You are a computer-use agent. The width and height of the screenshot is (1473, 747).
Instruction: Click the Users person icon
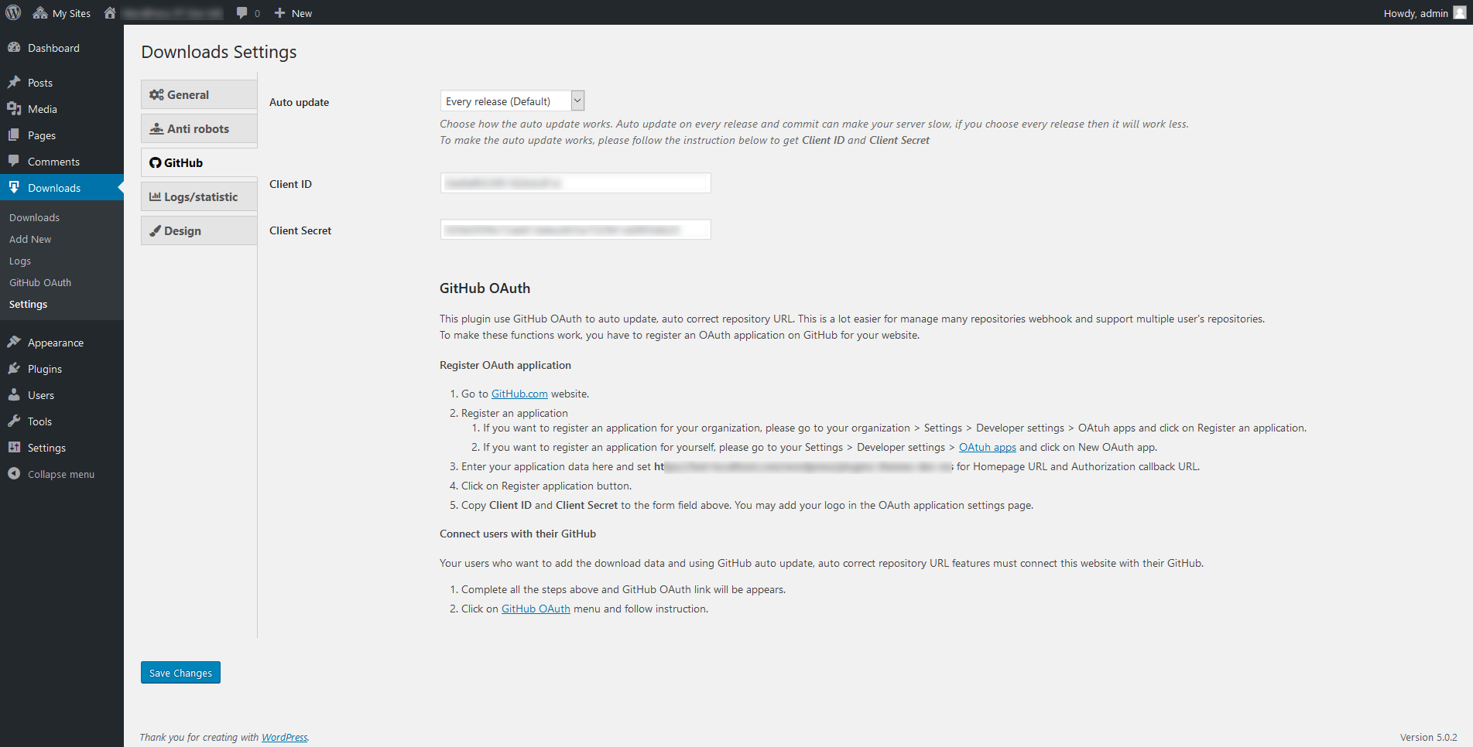pyautogui.click(x=14, y=394)
